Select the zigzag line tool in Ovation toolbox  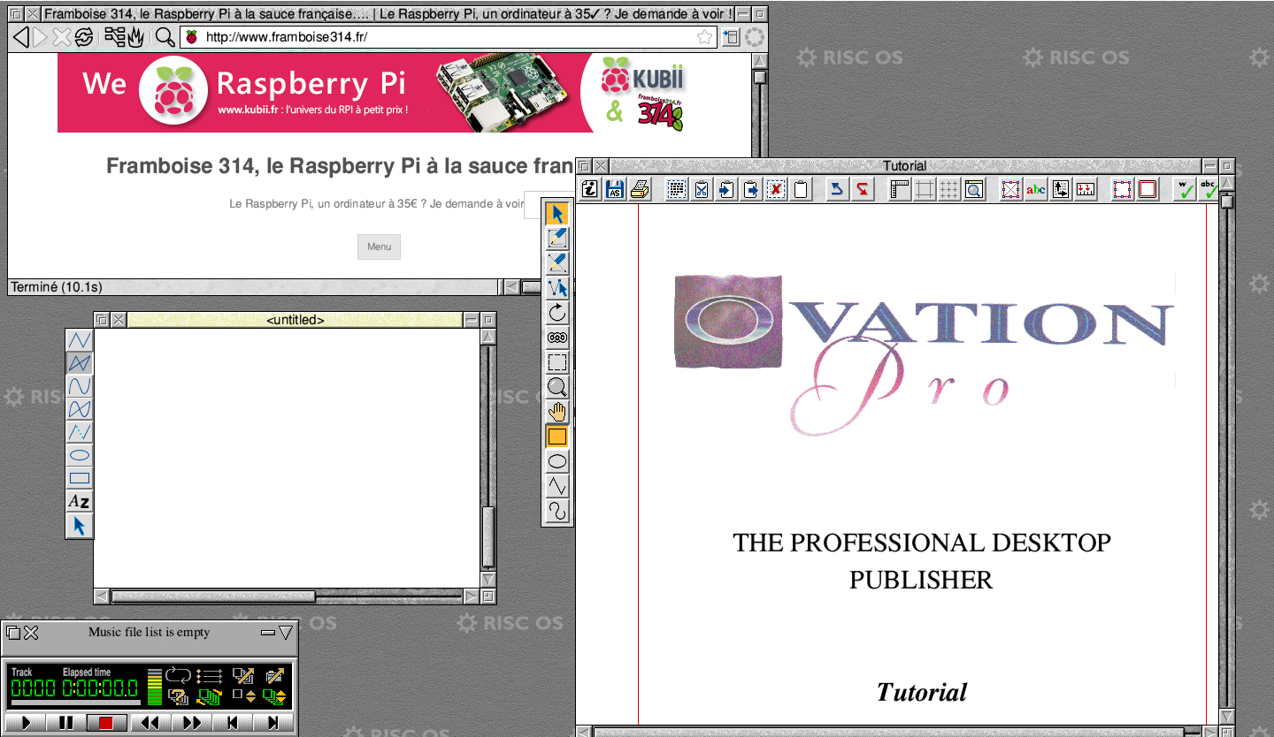557,486
